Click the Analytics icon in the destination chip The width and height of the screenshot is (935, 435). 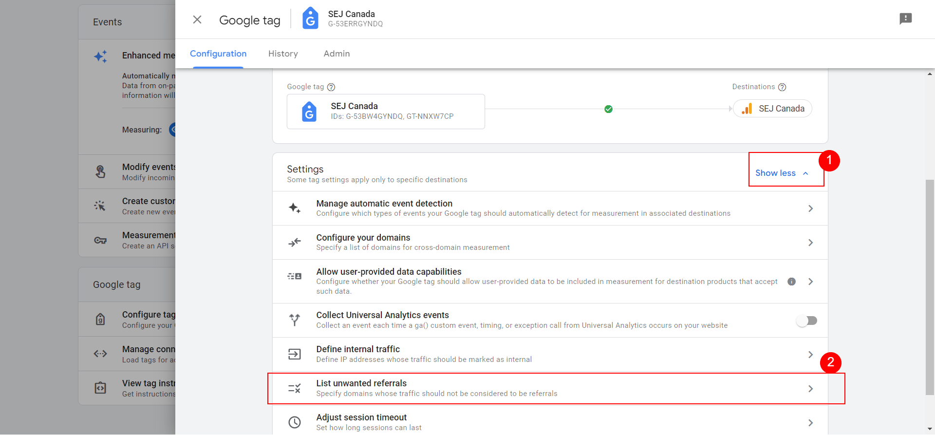tap(747, 109)
